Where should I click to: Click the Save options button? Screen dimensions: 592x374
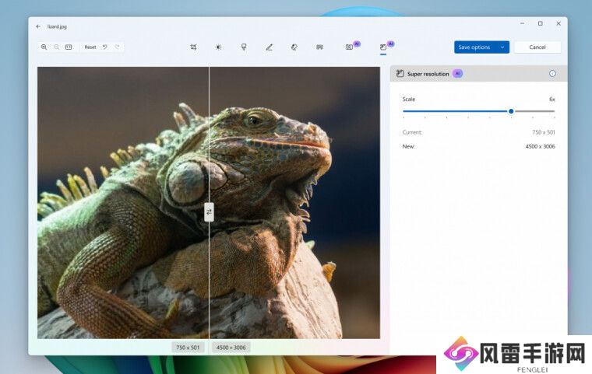(474, 47)
